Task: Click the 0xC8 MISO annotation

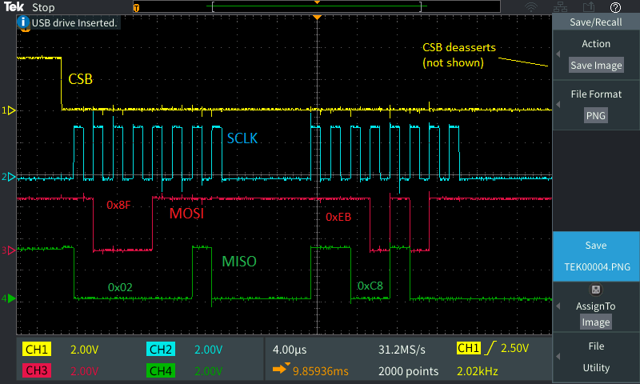Action: tap(370, 286)
